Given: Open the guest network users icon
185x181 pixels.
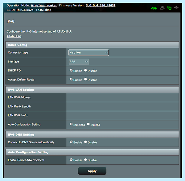Looking at the screenshot, I should tap(162, 8).
